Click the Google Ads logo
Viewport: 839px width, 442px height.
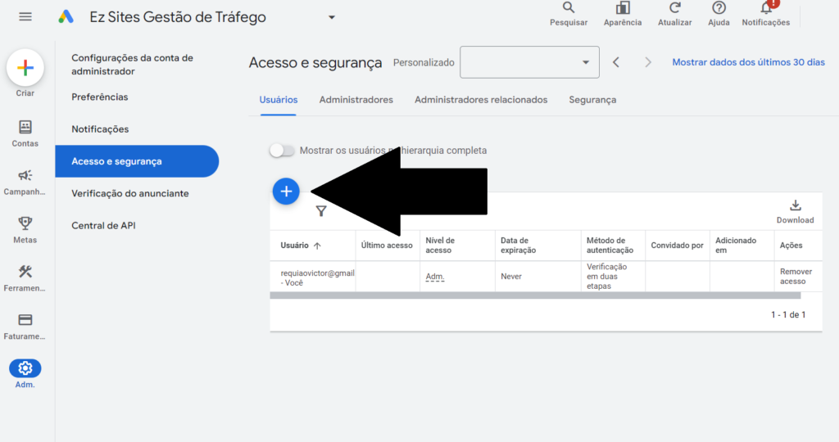pyautogui.click(x=66, y=17)
